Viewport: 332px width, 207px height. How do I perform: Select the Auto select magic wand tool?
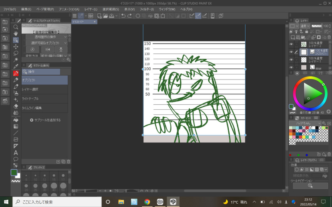click(16, 60)
